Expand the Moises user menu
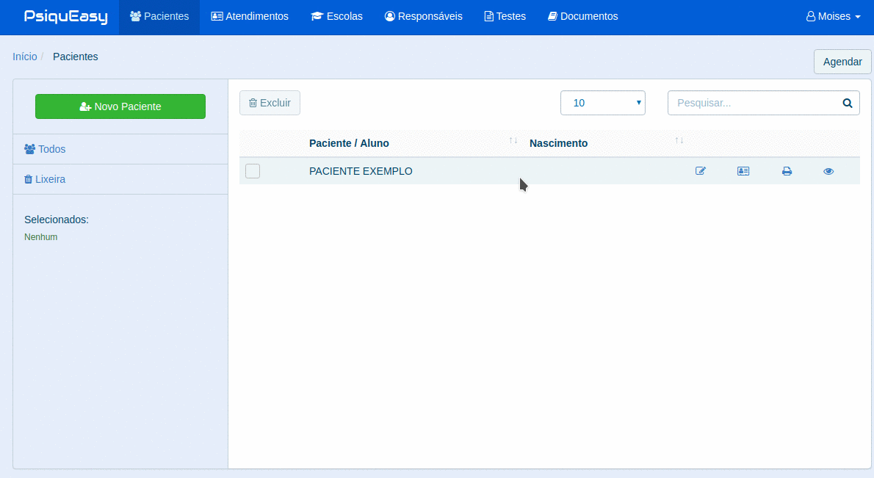Screen dimensions: 874x478 (x=834, y=17)
